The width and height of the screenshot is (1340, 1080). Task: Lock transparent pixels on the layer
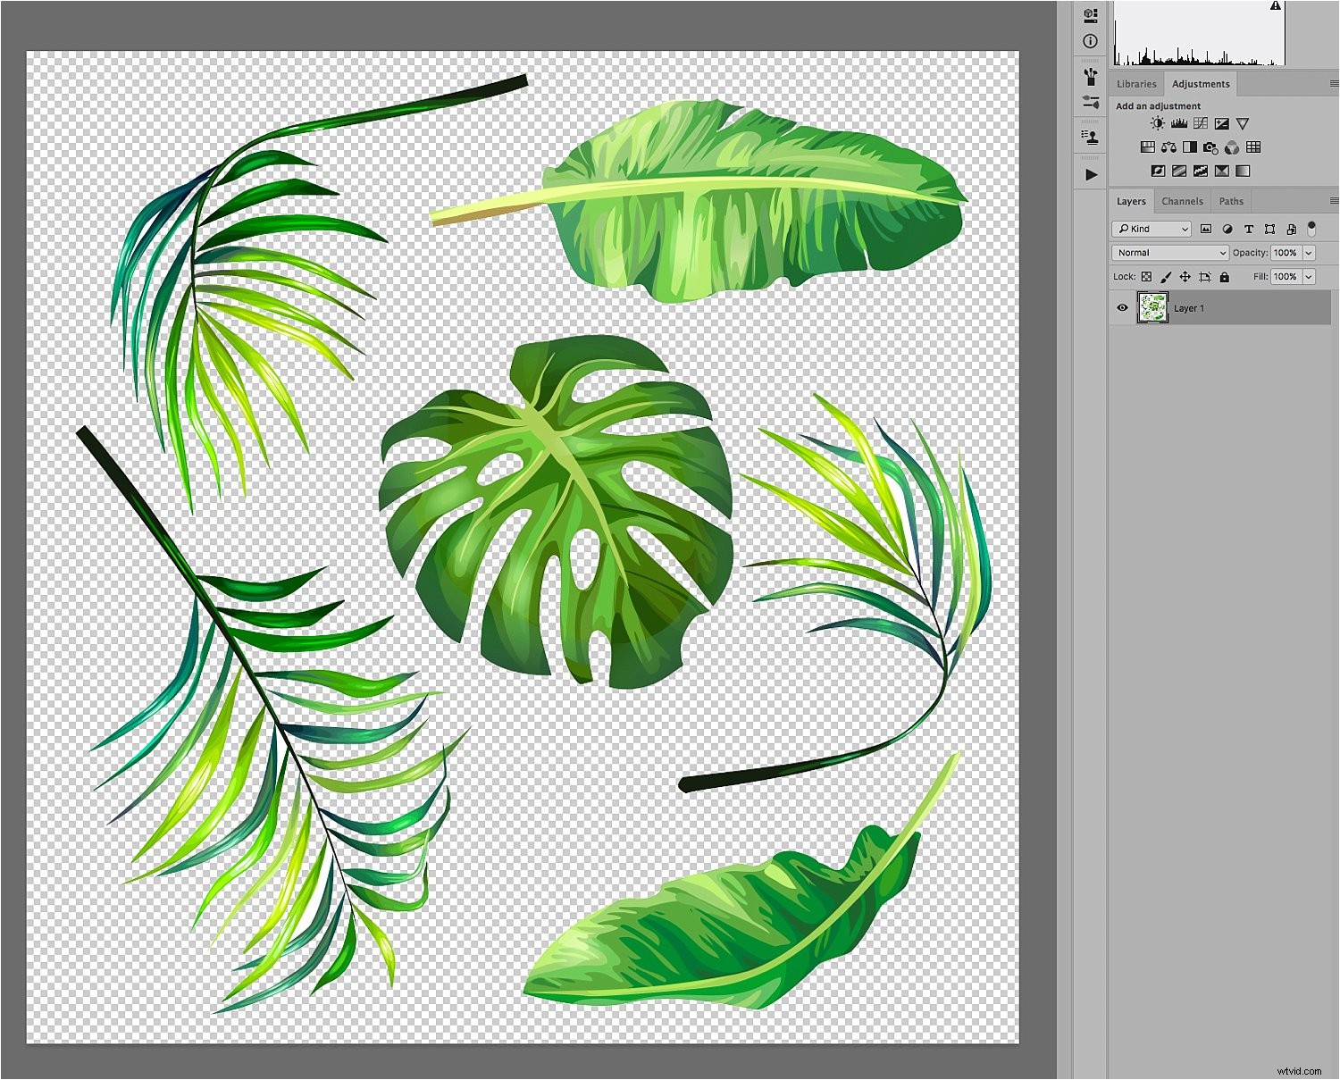coord(1146,277)
